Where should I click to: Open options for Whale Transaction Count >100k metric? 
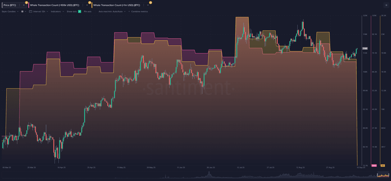83,5
